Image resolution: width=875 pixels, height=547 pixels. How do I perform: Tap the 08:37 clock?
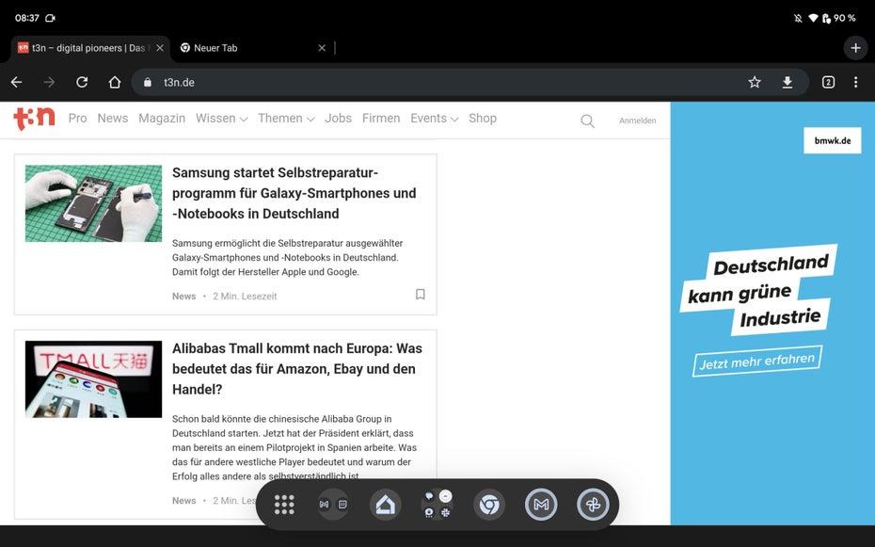pyautogui.click(x=26, y=18)
